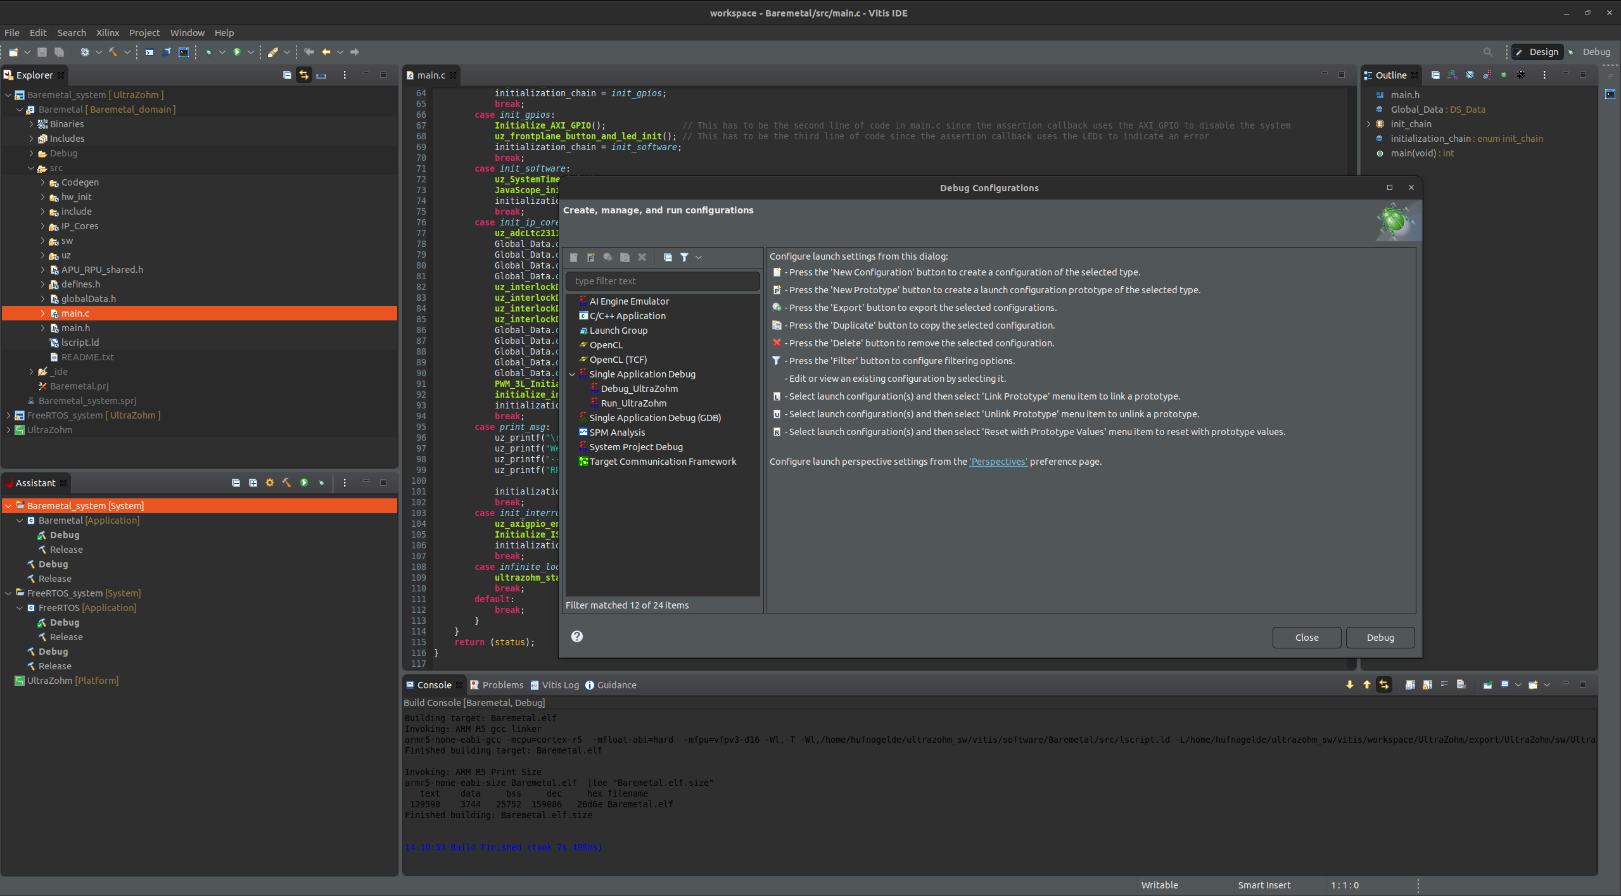This screenshot has width=1621, height=896.
Task: Open the Filter launch configurations options
Action: 685,257
